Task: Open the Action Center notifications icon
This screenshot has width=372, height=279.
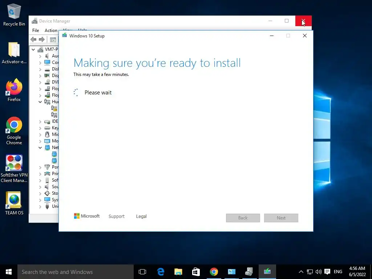Action: 327,272
